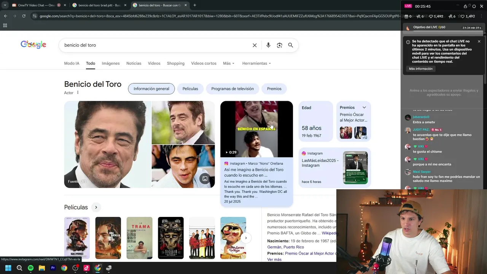The image size is (487, 274).
Task: Open Adobe Premiere Pro from taskbar
Action: click(x=53, y=268)
